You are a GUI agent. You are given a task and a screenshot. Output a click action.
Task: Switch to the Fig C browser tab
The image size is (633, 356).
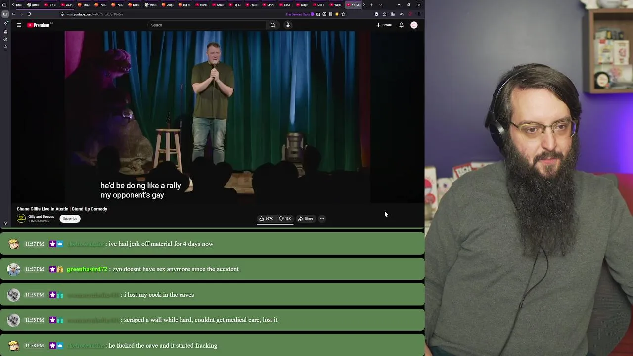tap(234, 5)
